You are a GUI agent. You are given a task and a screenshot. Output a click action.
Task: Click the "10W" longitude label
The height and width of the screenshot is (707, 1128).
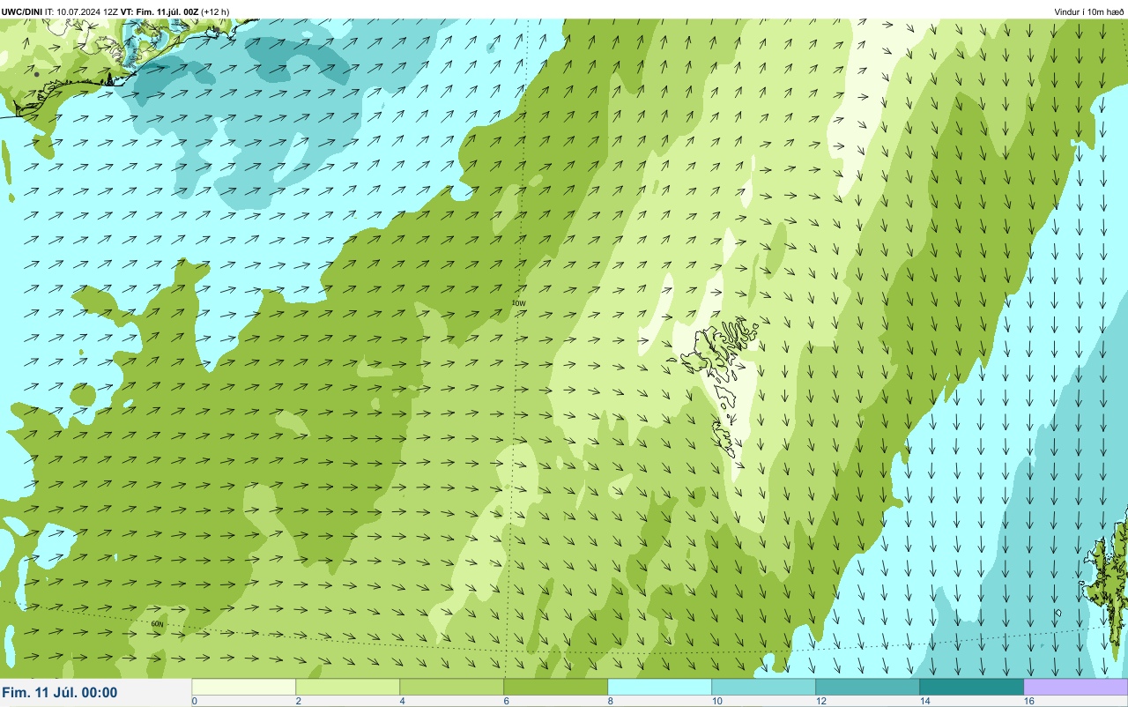point(518,303)
